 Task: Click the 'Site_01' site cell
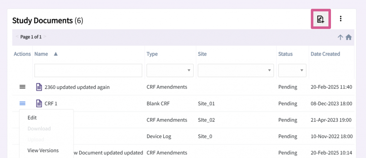(x=206, y=103)
